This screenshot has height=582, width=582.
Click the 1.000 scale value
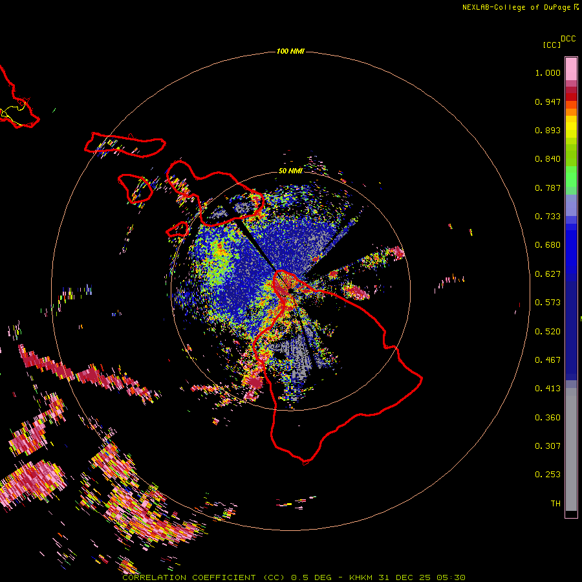click(x=548, y=72)
